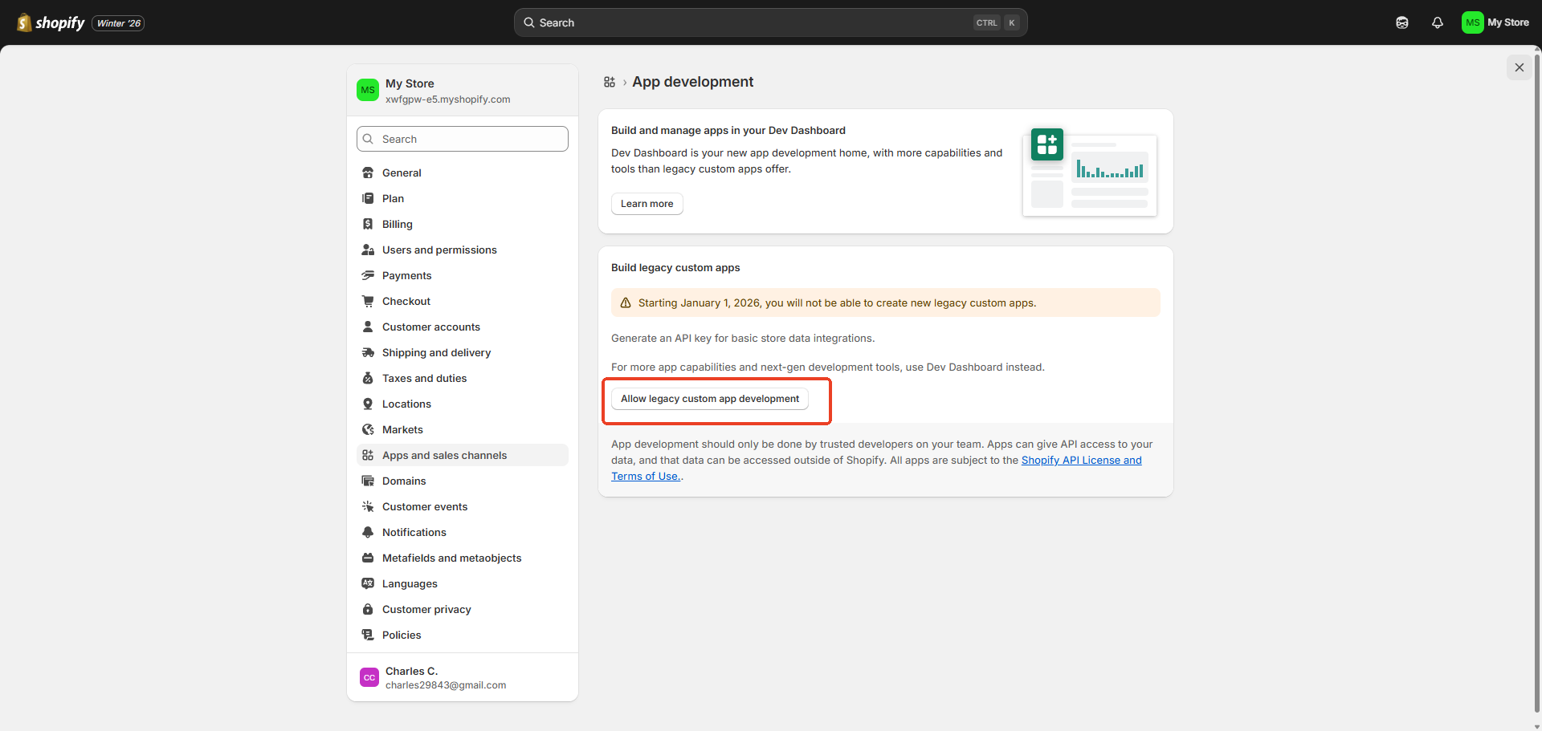Click the Learn more button
The width and height of the screenshot is (1542, 731).
(647, 204)
